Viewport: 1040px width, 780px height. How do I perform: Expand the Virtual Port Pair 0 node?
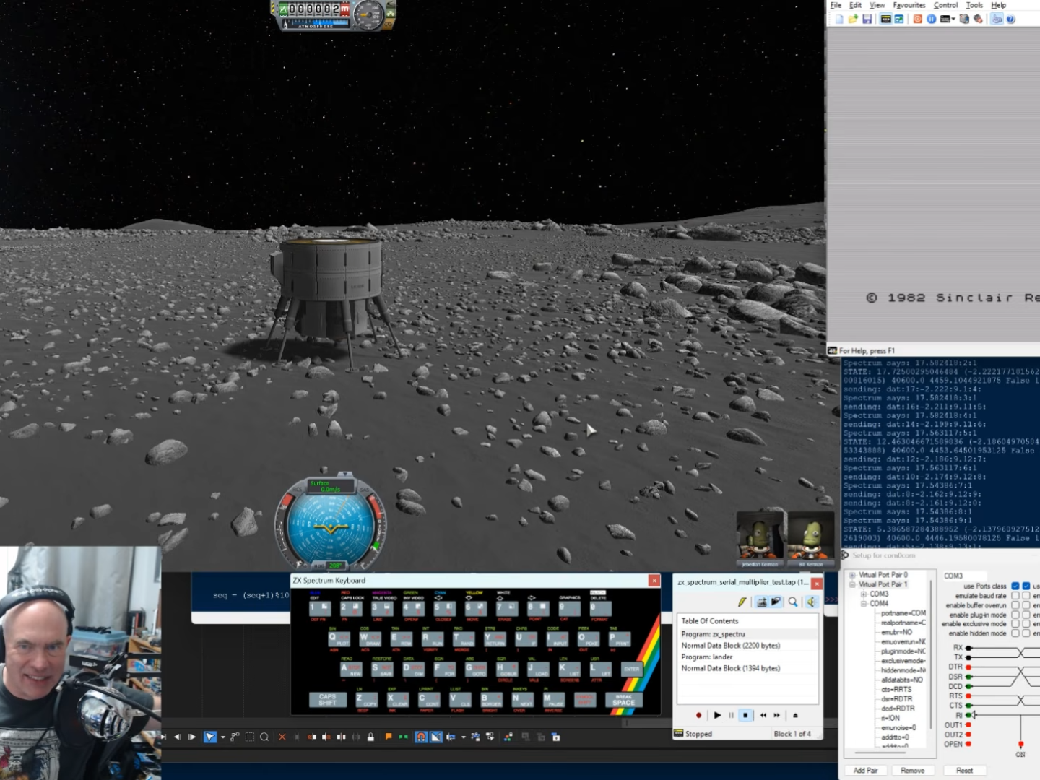(852, 575)
